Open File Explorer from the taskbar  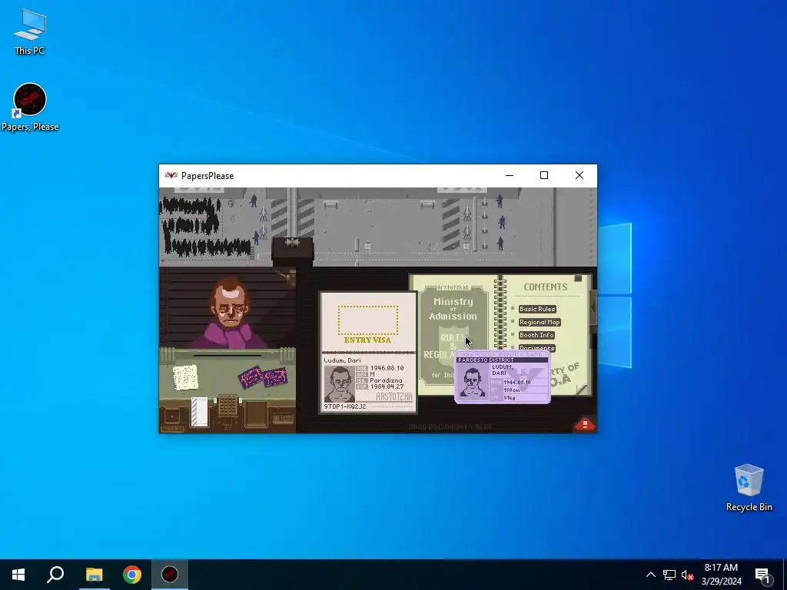coord(94,575)
